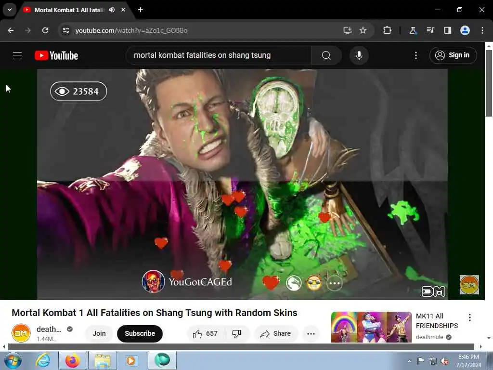493x370 pixels.
Task: Open the deathmule channel avatar
Action: click(x=21, y=333)
